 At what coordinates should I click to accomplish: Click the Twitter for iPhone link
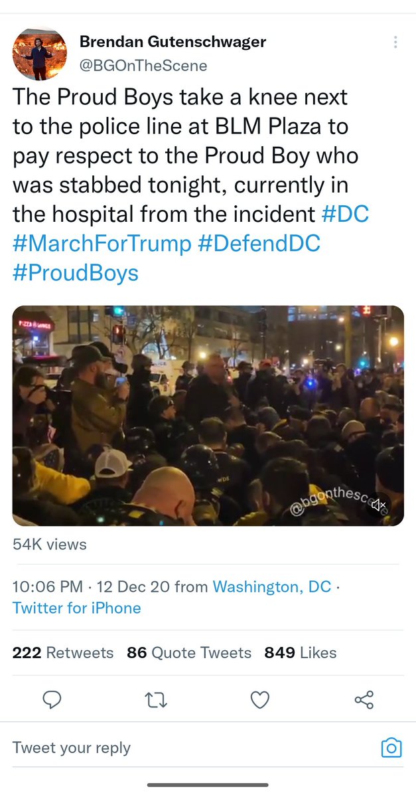[77, 608]
